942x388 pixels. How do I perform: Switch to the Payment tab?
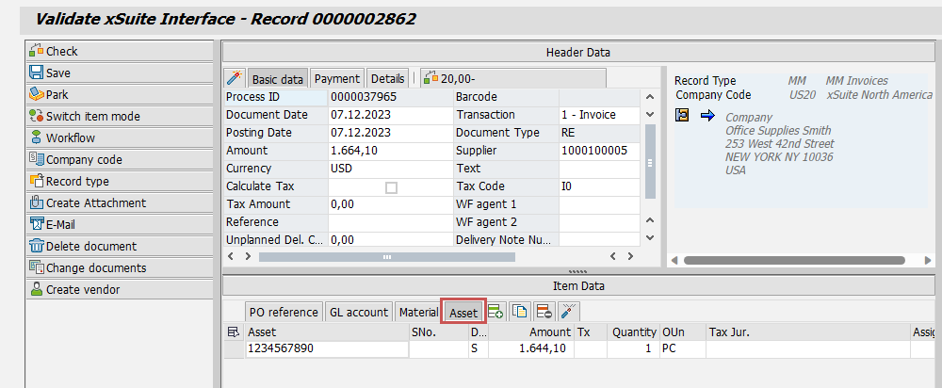pyautogui.click(x=336, y=79)
